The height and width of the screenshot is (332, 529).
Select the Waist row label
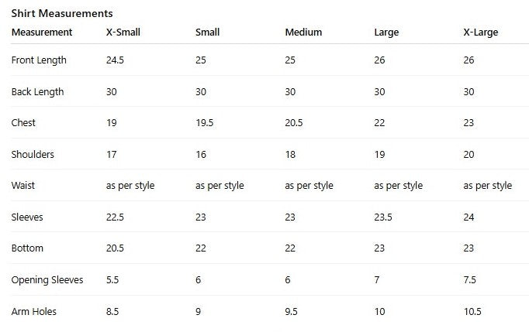(x=23, y=186)
